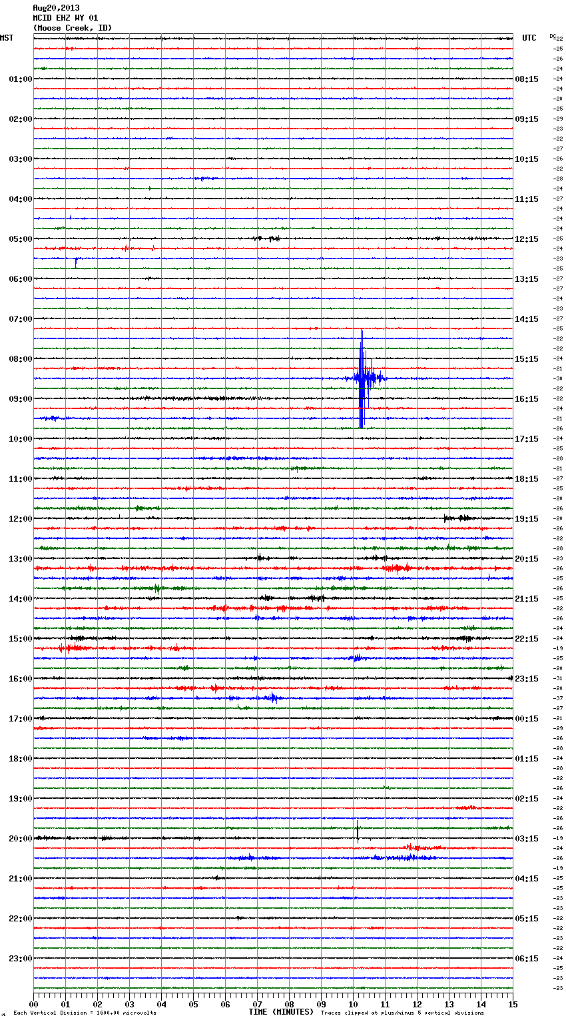Select the 04:00 MST time label
The height and width of the screenshot is (1022, 566).
[x=21, y=199]
